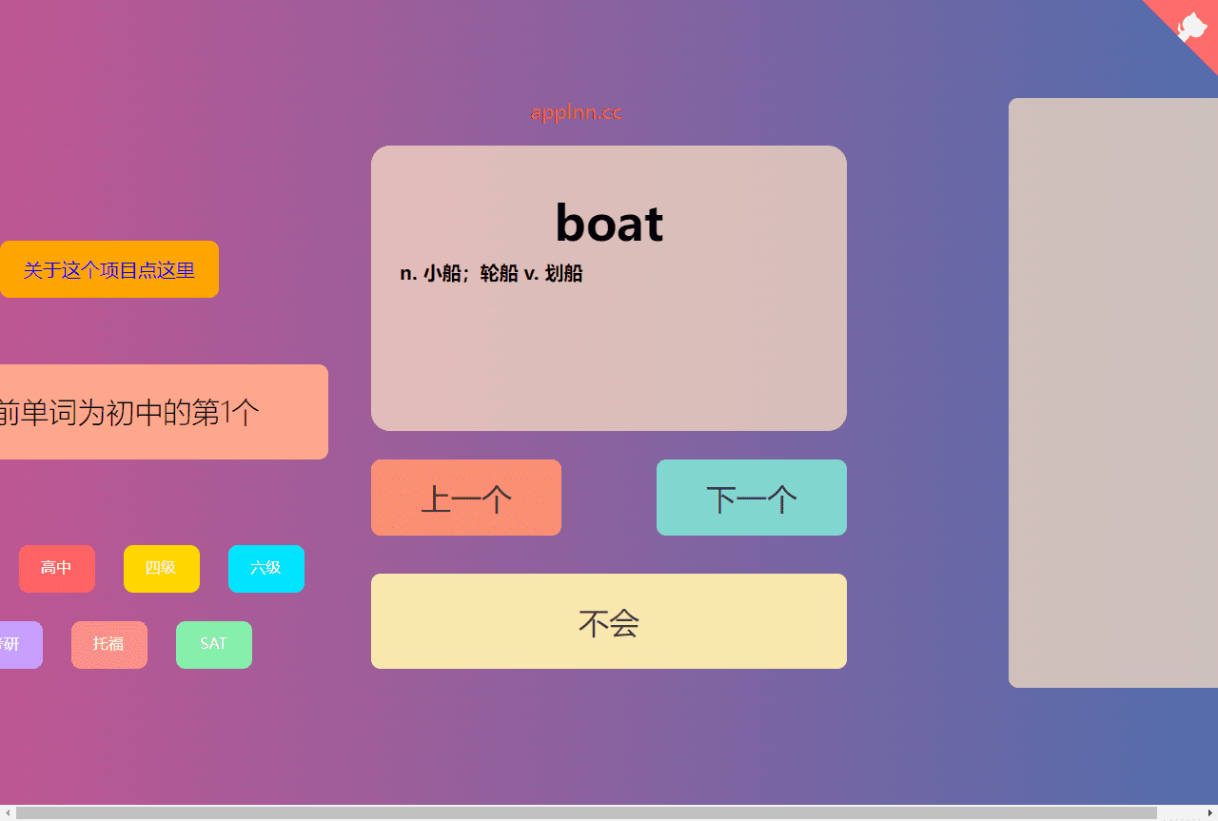Click the scrollbar left arrow
This screenshot has width=1218, height=821.
tap(8, 812)
